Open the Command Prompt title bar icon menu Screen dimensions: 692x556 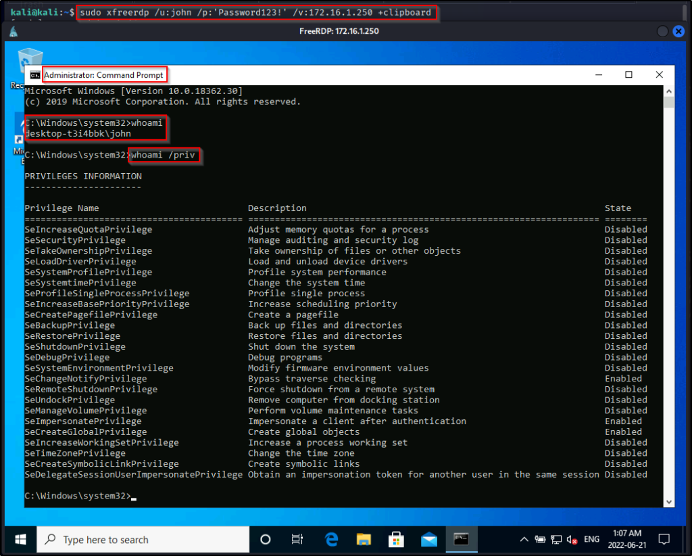[x=35, y=75]
